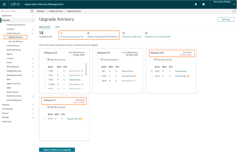Check the build 58.7 checkbox
The image size is (237, 155).
pyautogui.click(x=99, y=71)
